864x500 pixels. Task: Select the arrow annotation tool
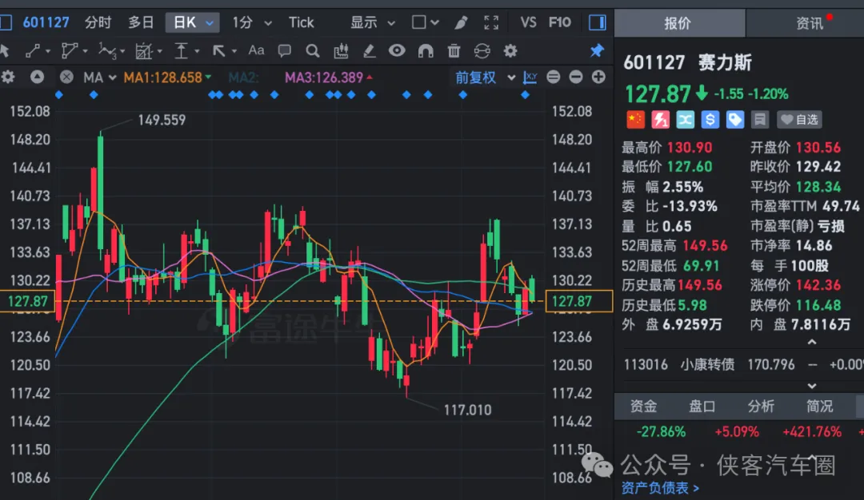pyautogui.click(x=218, y=51)
